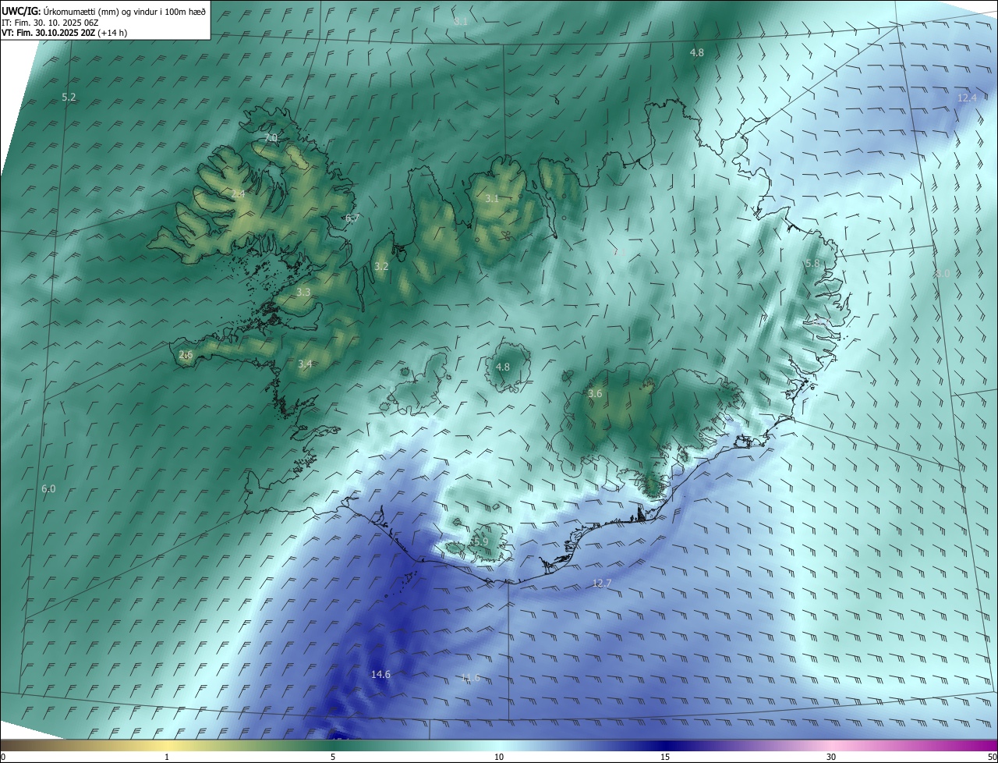998x763 pixels.
Task: Select the 'VT: Fim. 30.10.2025 20Z (+14 h)' line
Action: [x=64, y=32]
